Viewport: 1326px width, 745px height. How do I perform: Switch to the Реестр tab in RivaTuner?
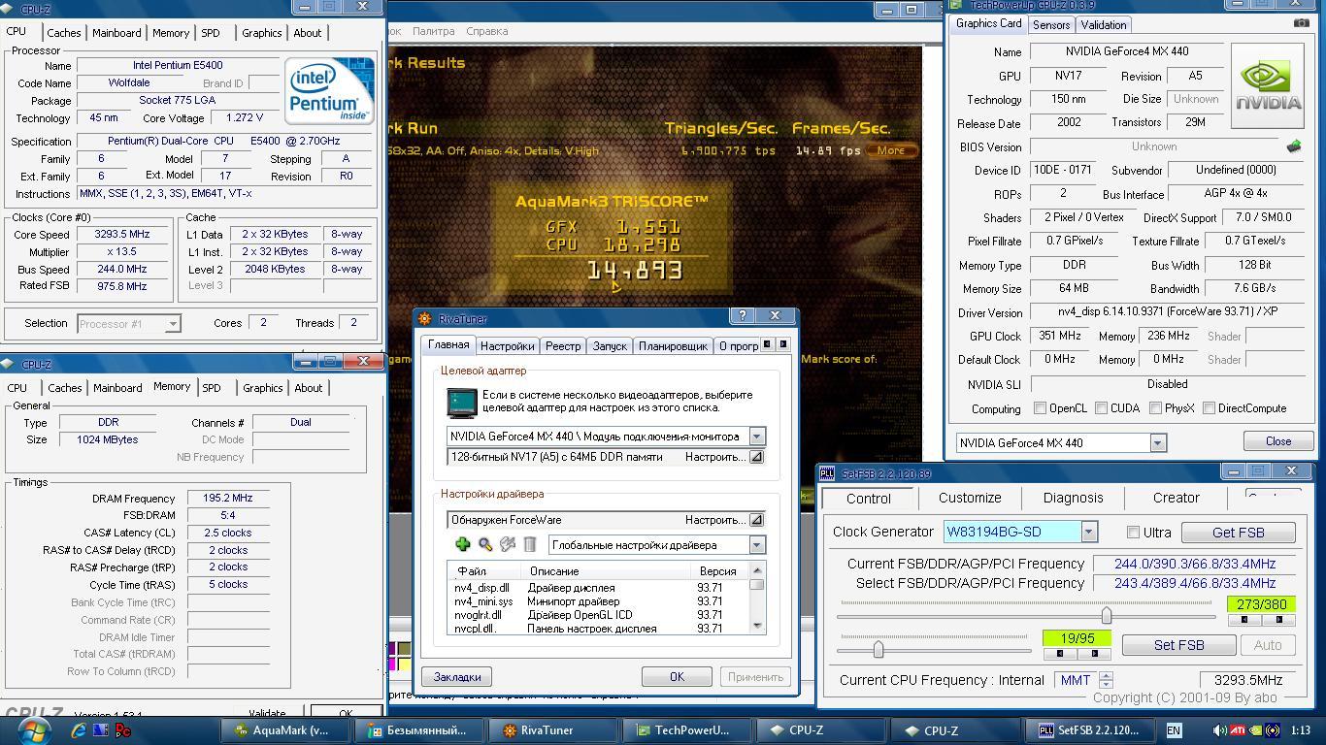563,346
